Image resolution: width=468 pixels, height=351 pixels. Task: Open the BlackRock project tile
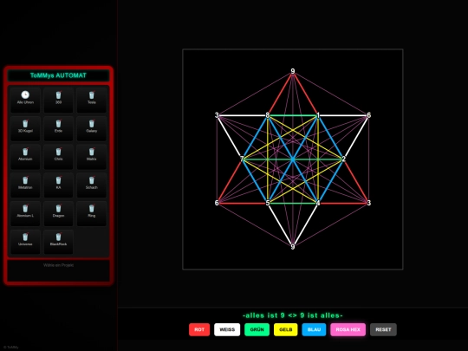pyautogui.click(x=59, y=242)
